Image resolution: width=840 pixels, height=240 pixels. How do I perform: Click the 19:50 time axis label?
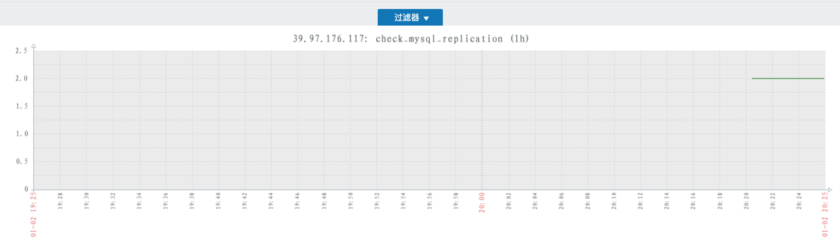(350, 201)
